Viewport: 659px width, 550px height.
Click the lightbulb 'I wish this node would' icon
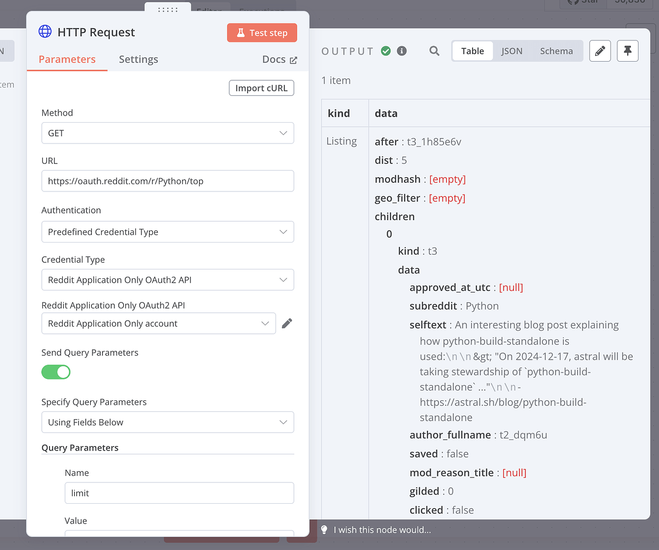click(324, 530)
